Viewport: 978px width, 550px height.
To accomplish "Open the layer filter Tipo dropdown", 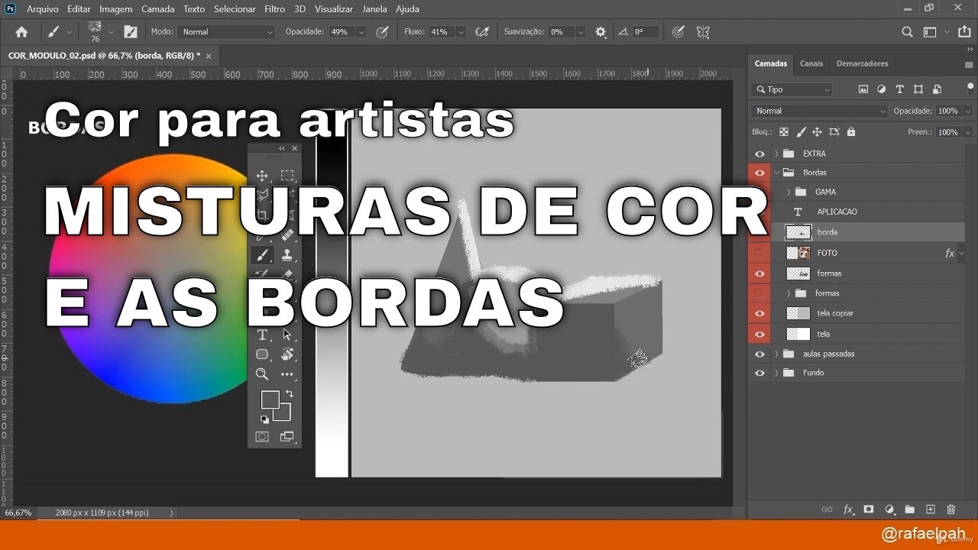I will (792, 89).
